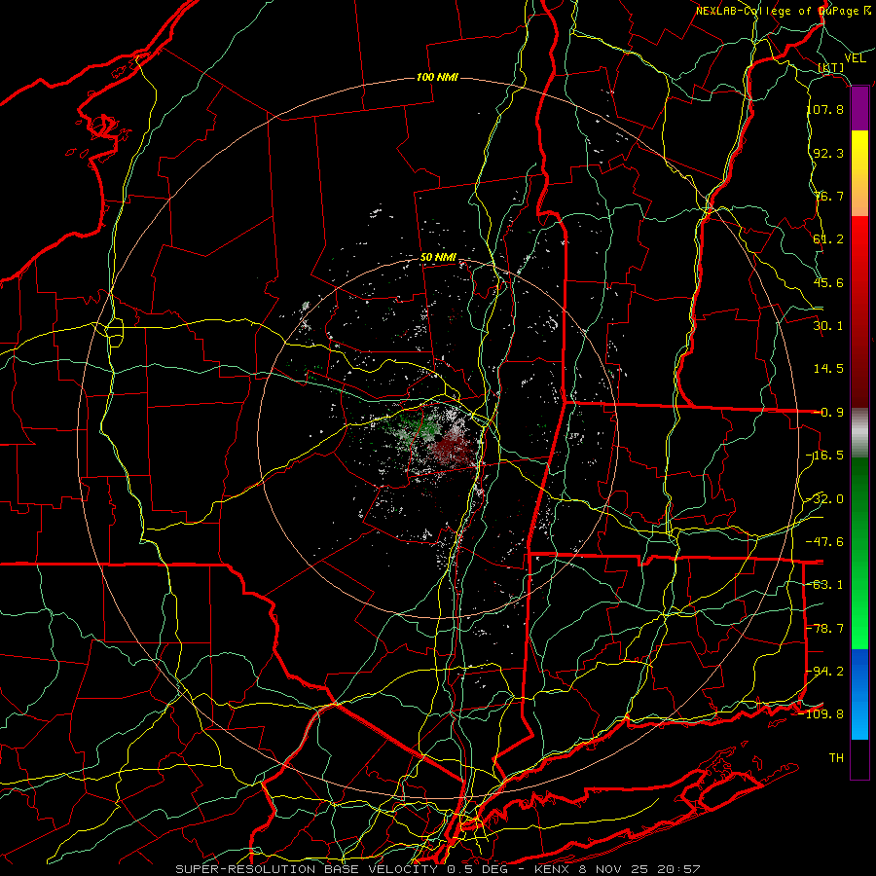Image resolution: width=876 pixels, height=876 pixels.
Task: Click the purple segment of the color bar
Action: point(859,109)
